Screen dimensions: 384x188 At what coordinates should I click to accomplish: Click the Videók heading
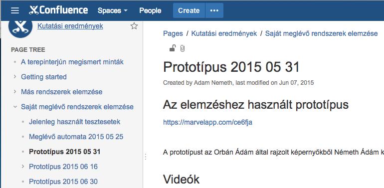pyautogui.click(x=181, y=179)
